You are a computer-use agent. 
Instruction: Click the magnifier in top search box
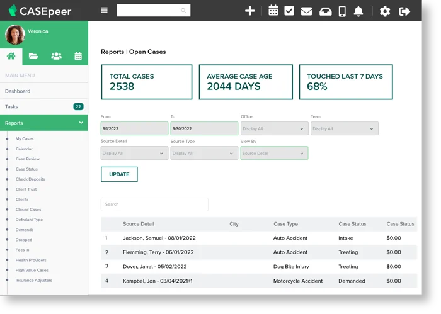(183, 11)
